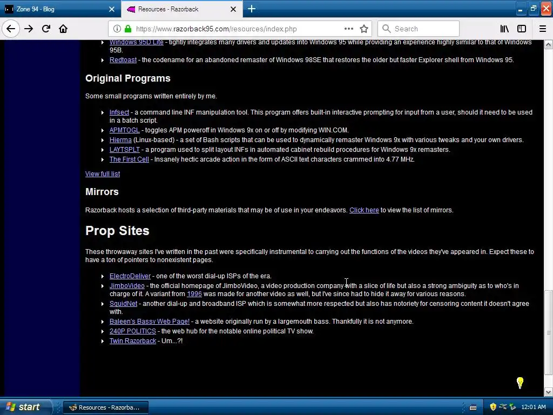
Task: Toggle the sidebar view icon
Action: [522, 29]
